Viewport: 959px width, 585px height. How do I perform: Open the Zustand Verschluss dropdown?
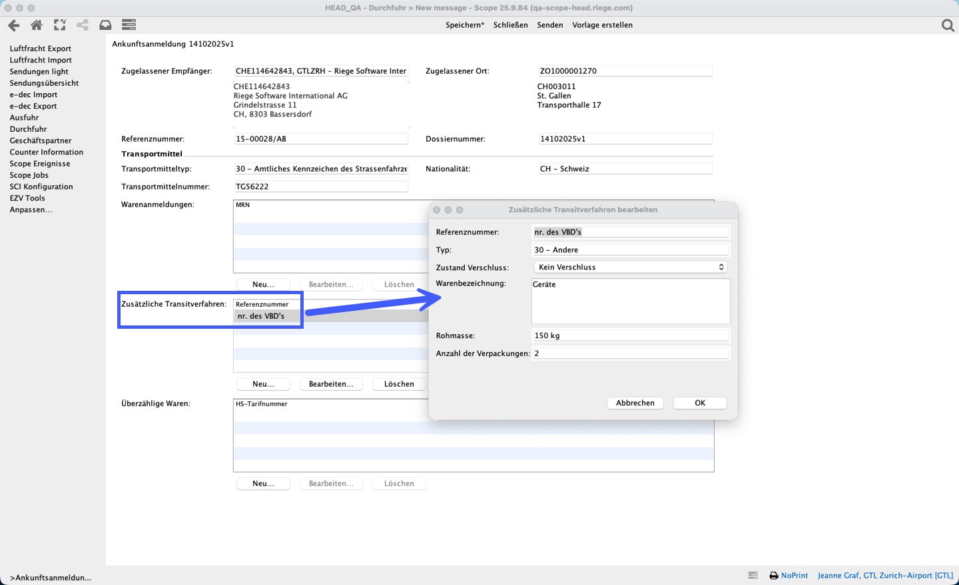pyautogui.click(x=630, y=267)
